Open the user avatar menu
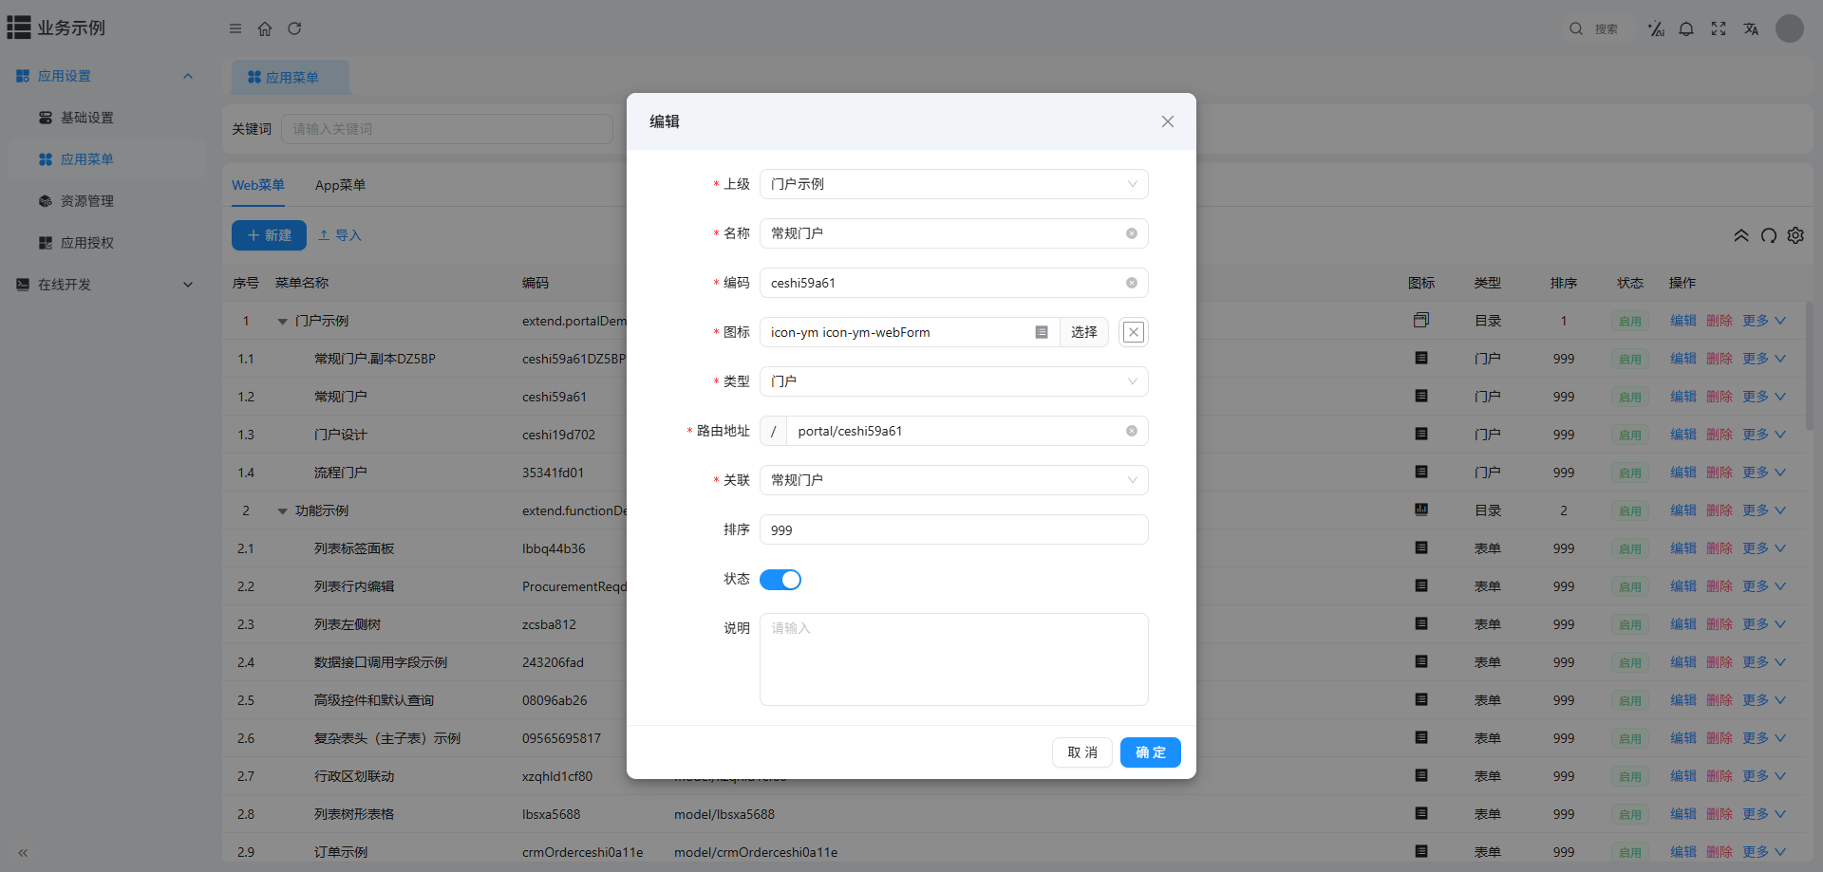Image resolution: width=1823 pixels, height=872 pixels. [1790, 28]
